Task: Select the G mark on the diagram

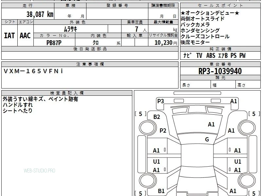Action: (207, 139)
